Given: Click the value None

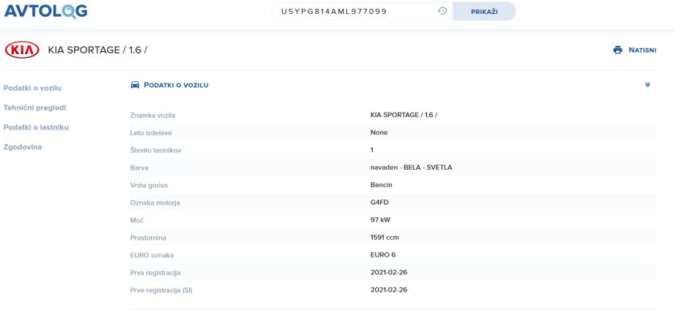Looking at the screenshot, I should click(379, 132).
